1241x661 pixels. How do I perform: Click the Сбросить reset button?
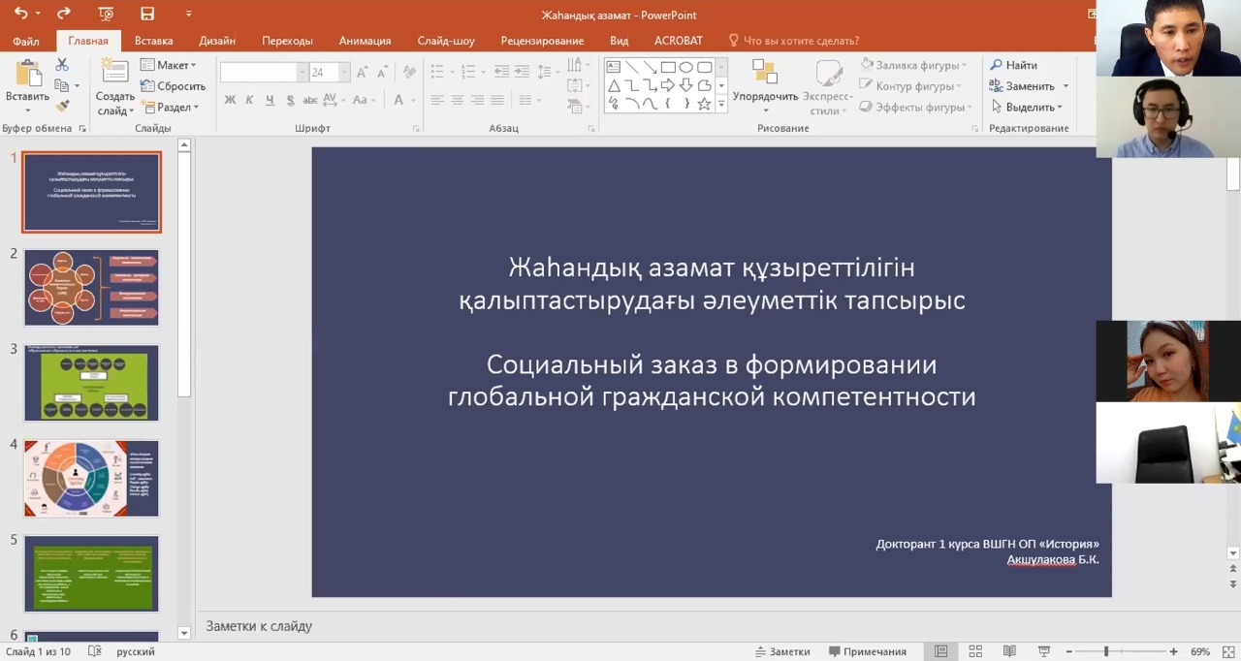(173, 86)
